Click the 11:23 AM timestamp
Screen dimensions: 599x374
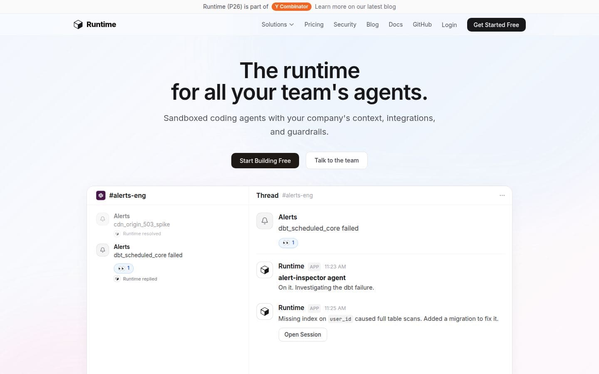point(335,267)
